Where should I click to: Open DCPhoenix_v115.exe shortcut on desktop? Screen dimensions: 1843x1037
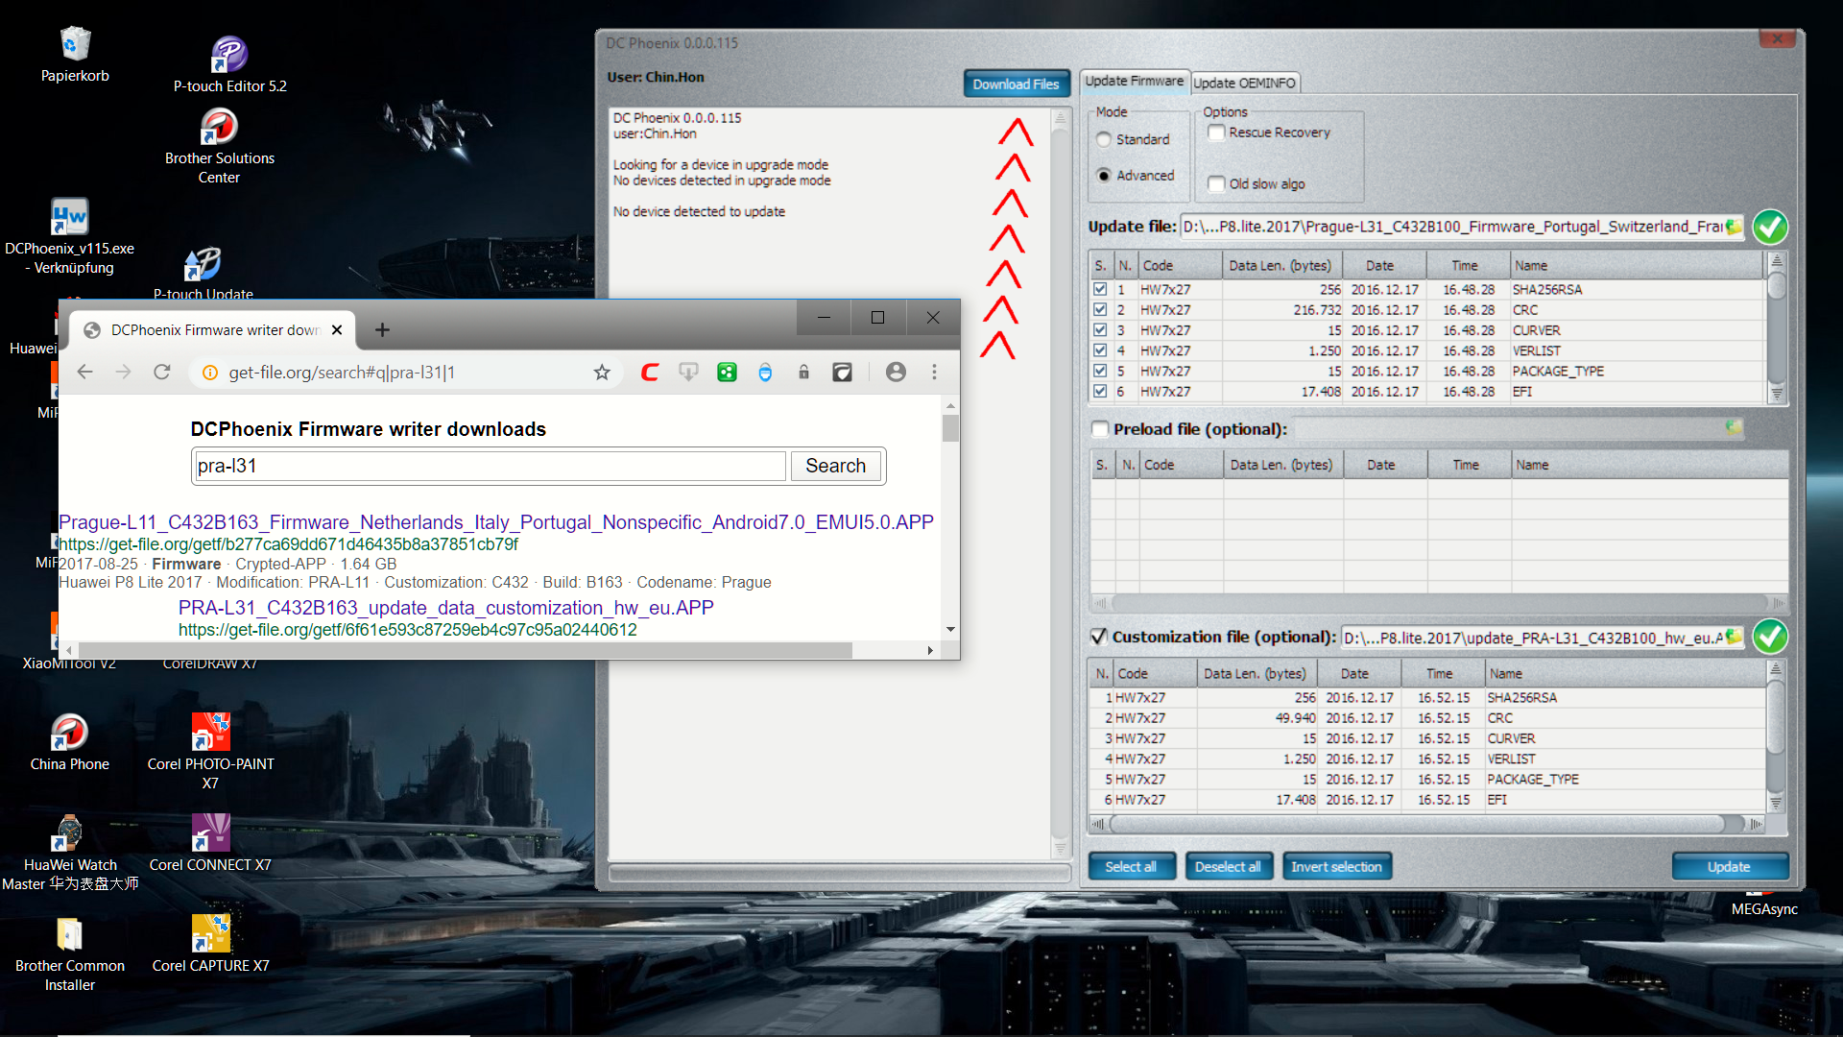tap(69, 236)
